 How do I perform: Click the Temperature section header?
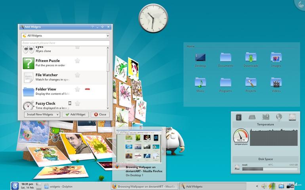[x=265, y=124]
